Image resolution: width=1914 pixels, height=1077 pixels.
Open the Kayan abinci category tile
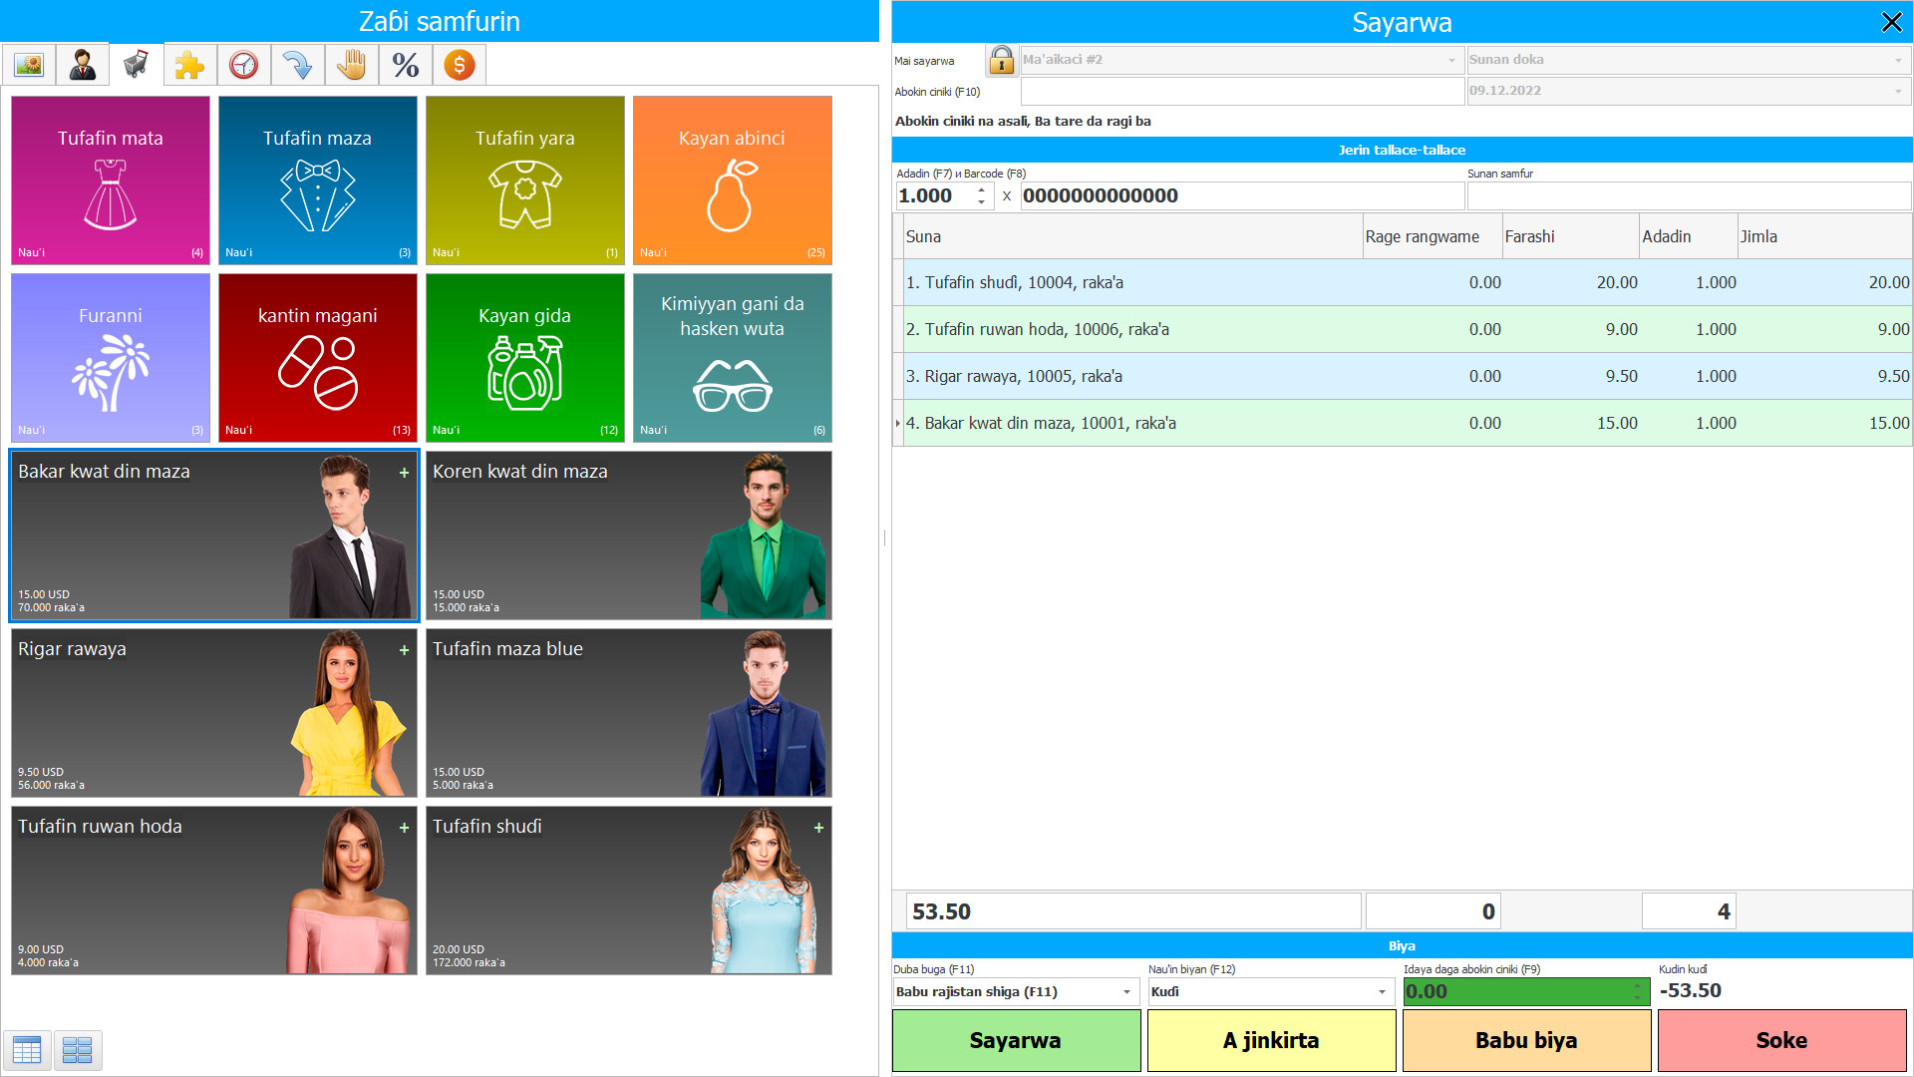pos(732,180)
